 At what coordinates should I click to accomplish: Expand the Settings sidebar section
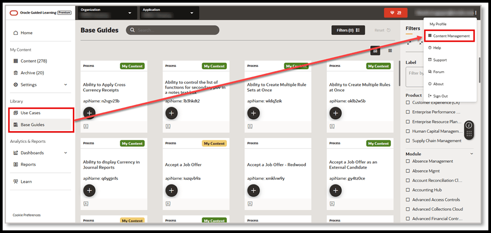(40, 85)
